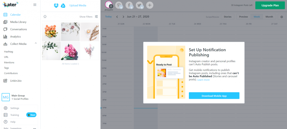The image size is (287, 129).
Task: Click the 24 WED column header
Action: point(198,24)
